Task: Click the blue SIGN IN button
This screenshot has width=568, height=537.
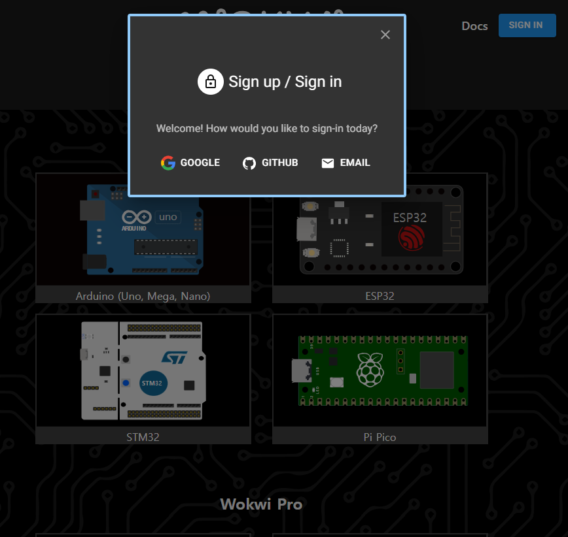Action: click(x=527, y=25)
